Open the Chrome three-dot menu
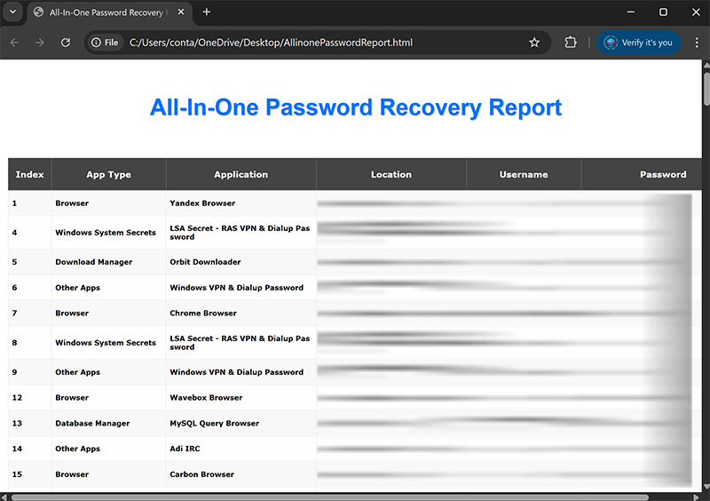This screenshot has height=501, width=710. tap(697, 43)
